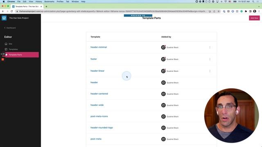
Task: Click Quadrat Black theme icon in post-meta-icons row
Action: pos(163,116)
